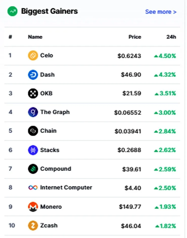
Task: Select the Zcash coin icon
Action: pos(33,226)
